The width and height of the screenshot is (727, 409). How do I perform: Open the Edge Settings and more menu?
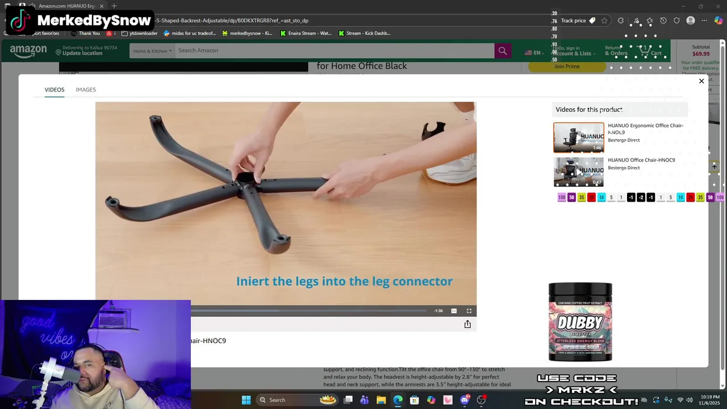pos(704,20)
